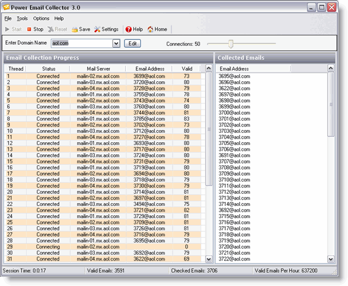The width and height of the screenshot is (348, 286).
Task: Select thread 31 email 3622@aol.com
Action: pyautogui.click(x=149, y=259)
